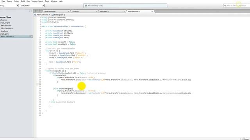Image resolution: width=250 pixels, height=140 pixels.
Task: Click the FixedUpdate method icon in breadcrumb
Action: coord(53,15)
